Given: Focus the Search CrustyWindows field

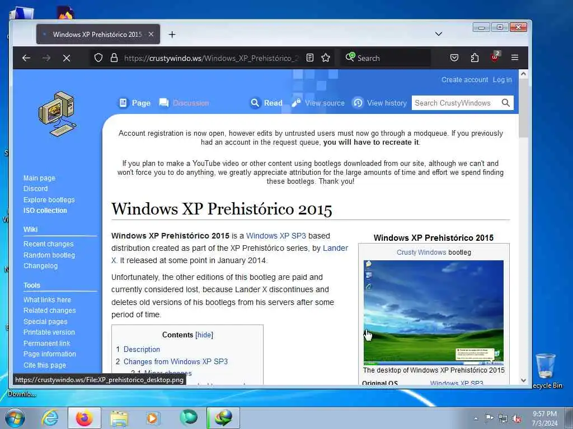Looking at the screenshot, I should (455, 103).
